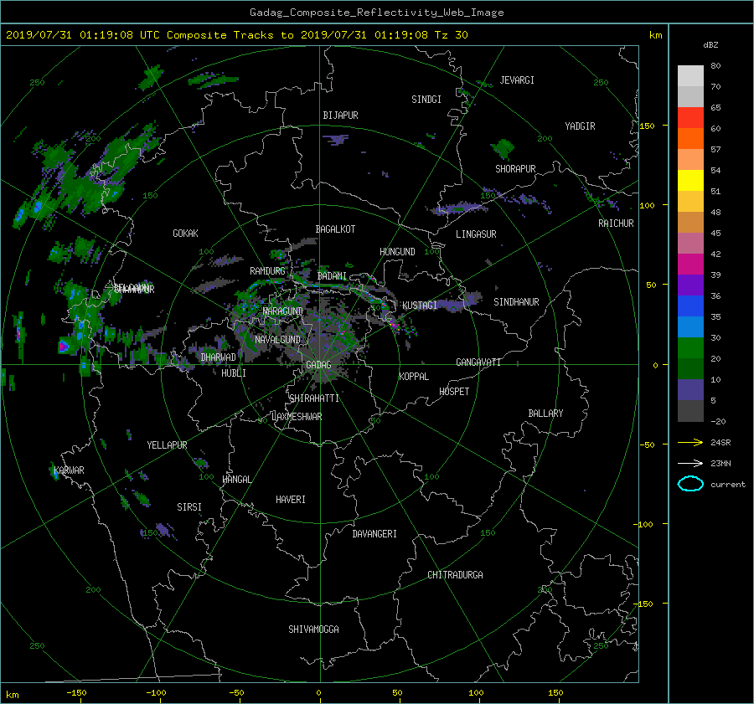Click the BADAMI place label
This screenshot has height=704, width=754.
click(332, 276)
